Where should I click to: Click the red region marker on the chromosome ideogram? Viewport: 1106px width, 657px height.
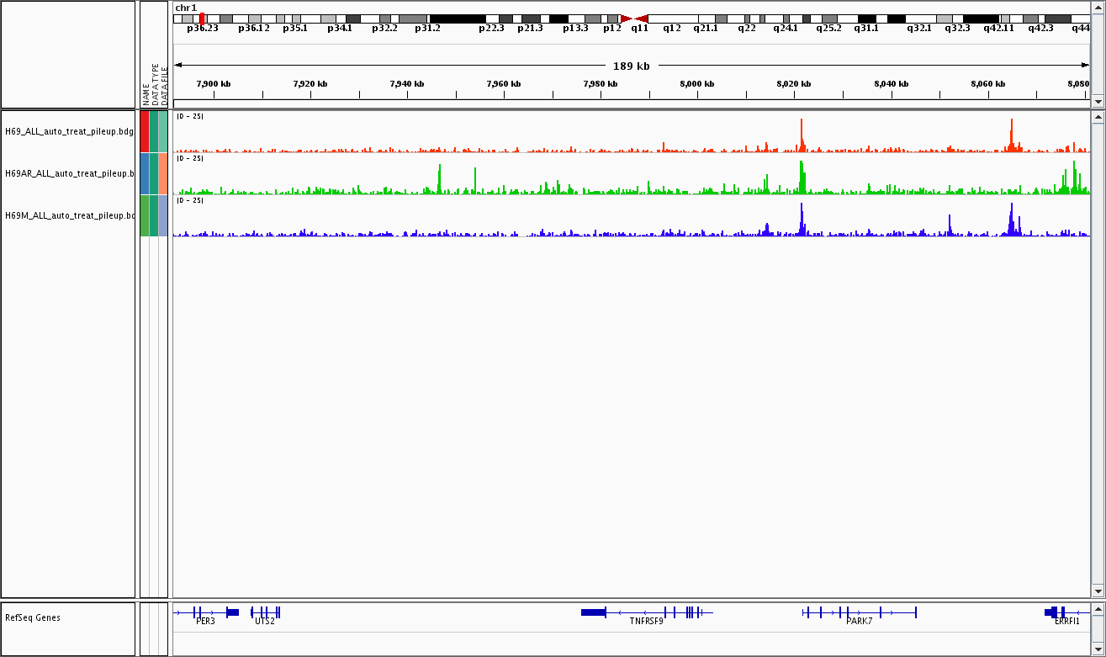(202, 19)
